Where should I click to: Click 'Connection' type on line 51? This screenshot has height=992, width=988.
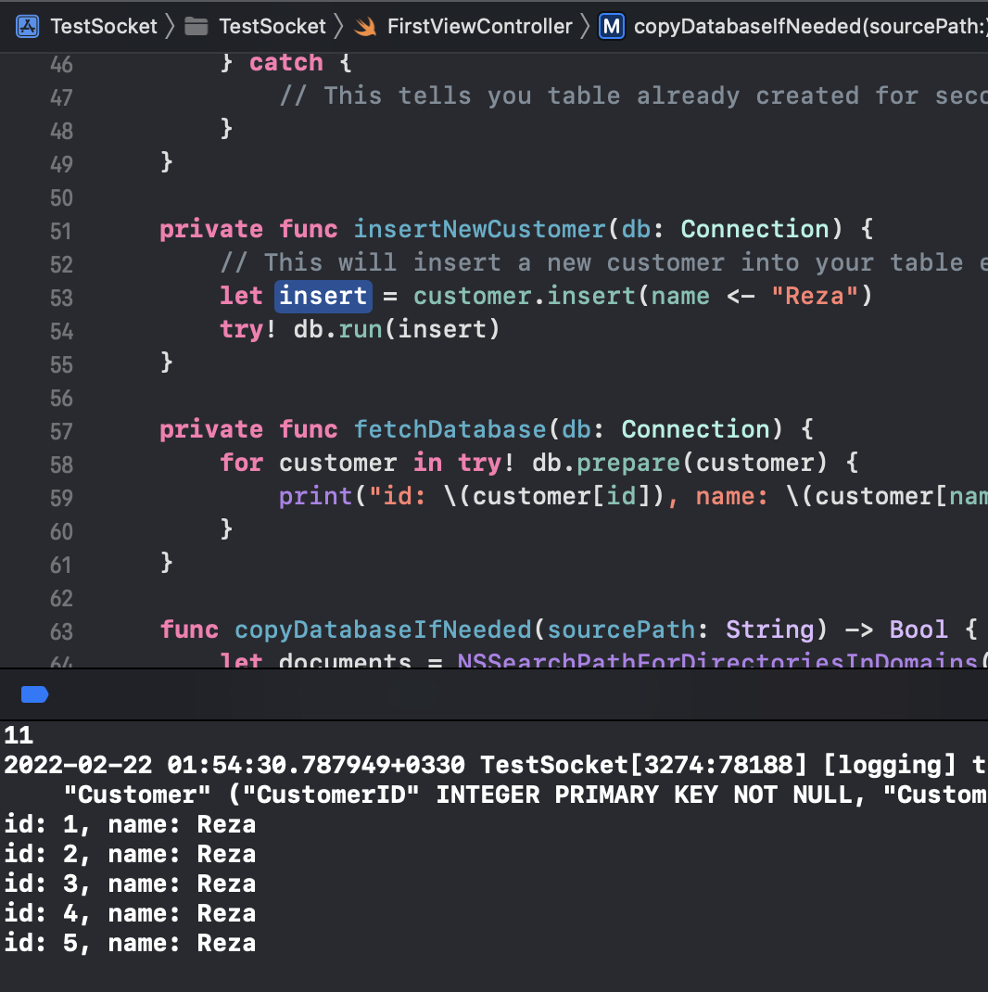(754, 229)
